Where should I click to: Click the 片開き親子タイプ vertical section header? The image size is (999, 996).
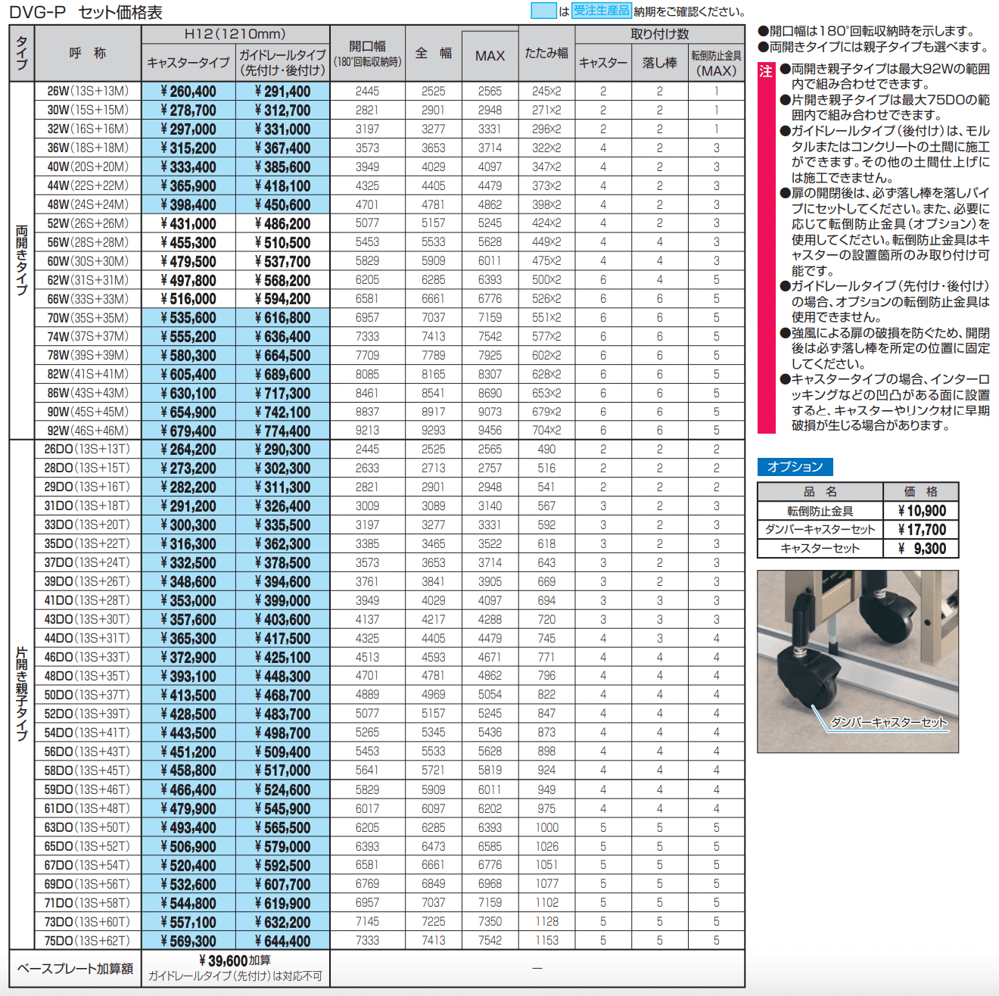pyautogui.click(x=22, y=693)
